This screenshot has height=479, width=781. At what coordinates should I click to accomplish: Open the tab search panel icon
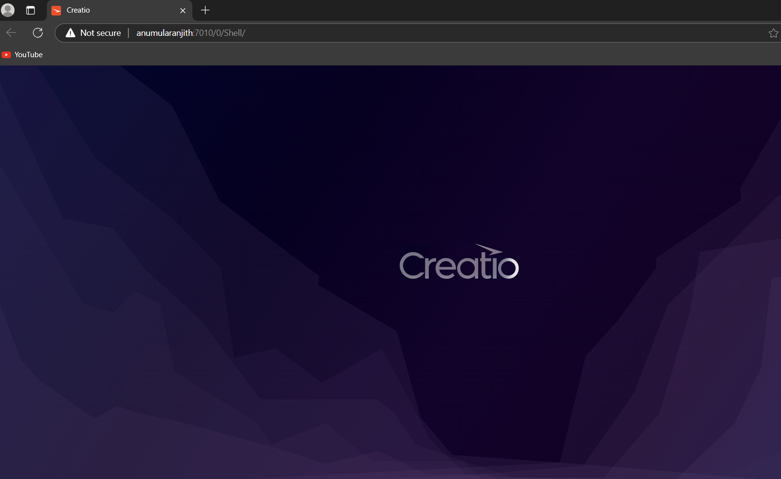tap(31, 10)
